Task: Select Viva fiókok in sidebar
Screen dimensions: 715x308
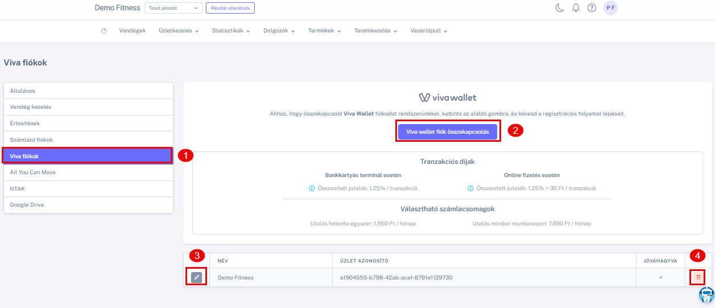Action: click(x=87, y=156)
